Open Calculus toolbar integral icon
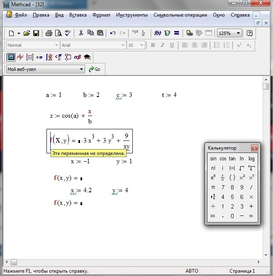This screenshot has width=273, height=276. coord(49,57)
